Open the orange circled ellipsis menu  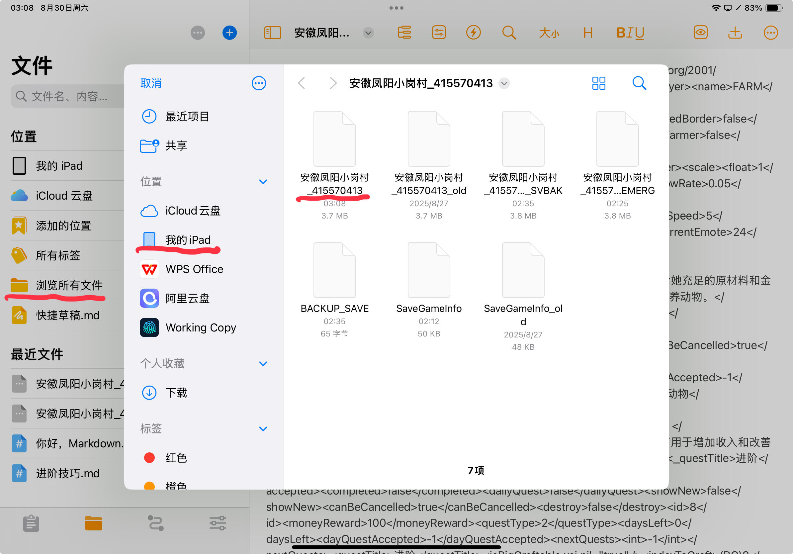[x=770, y=33]
